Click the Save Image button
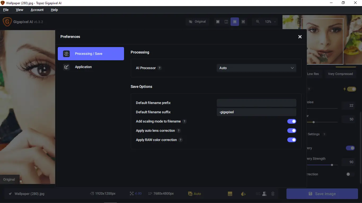The width and height of the screenshot is (362, 203). tap(322, 194)
